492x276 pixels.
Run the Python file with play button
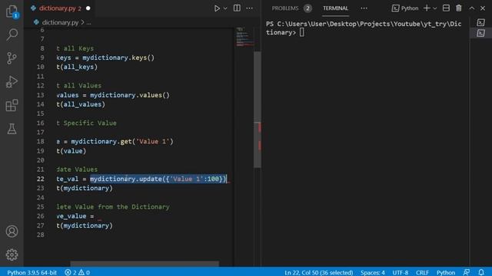pyautogui.click(x=217, y=8)
